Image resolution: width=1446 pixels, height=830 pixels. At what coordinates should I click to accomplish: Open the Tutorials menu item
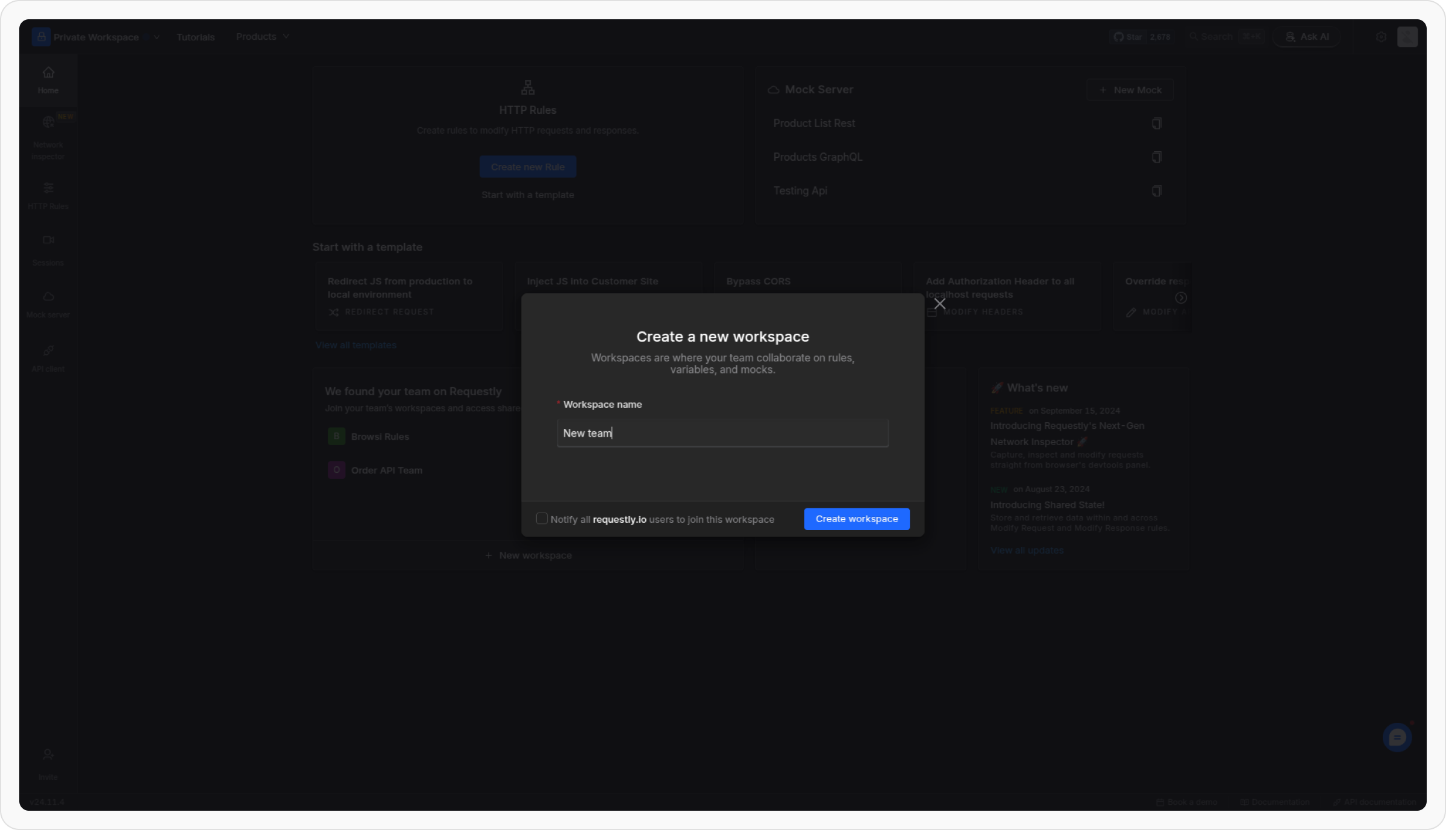tap(195, 37)
